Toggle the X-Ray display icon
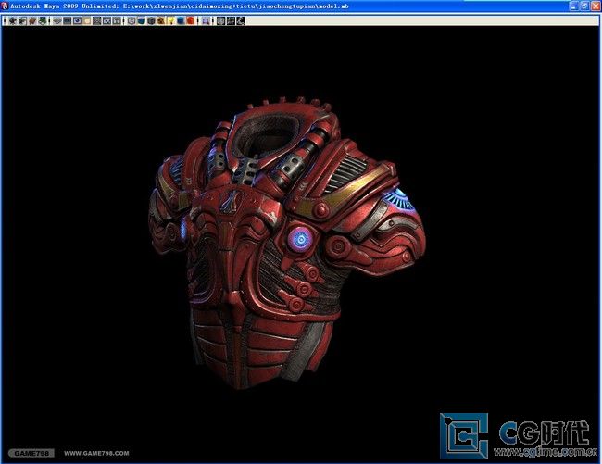This screenshot has width=602, height=464. [x=220, y=20]
